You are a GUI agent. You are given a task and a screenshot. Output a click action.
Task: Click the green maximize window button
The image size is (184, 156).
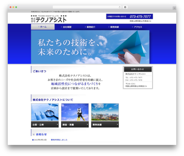tap(16, 7)
